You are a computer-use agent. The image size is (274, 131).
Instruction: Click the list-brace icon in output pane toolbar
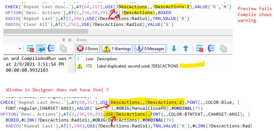tap(51, 49)
